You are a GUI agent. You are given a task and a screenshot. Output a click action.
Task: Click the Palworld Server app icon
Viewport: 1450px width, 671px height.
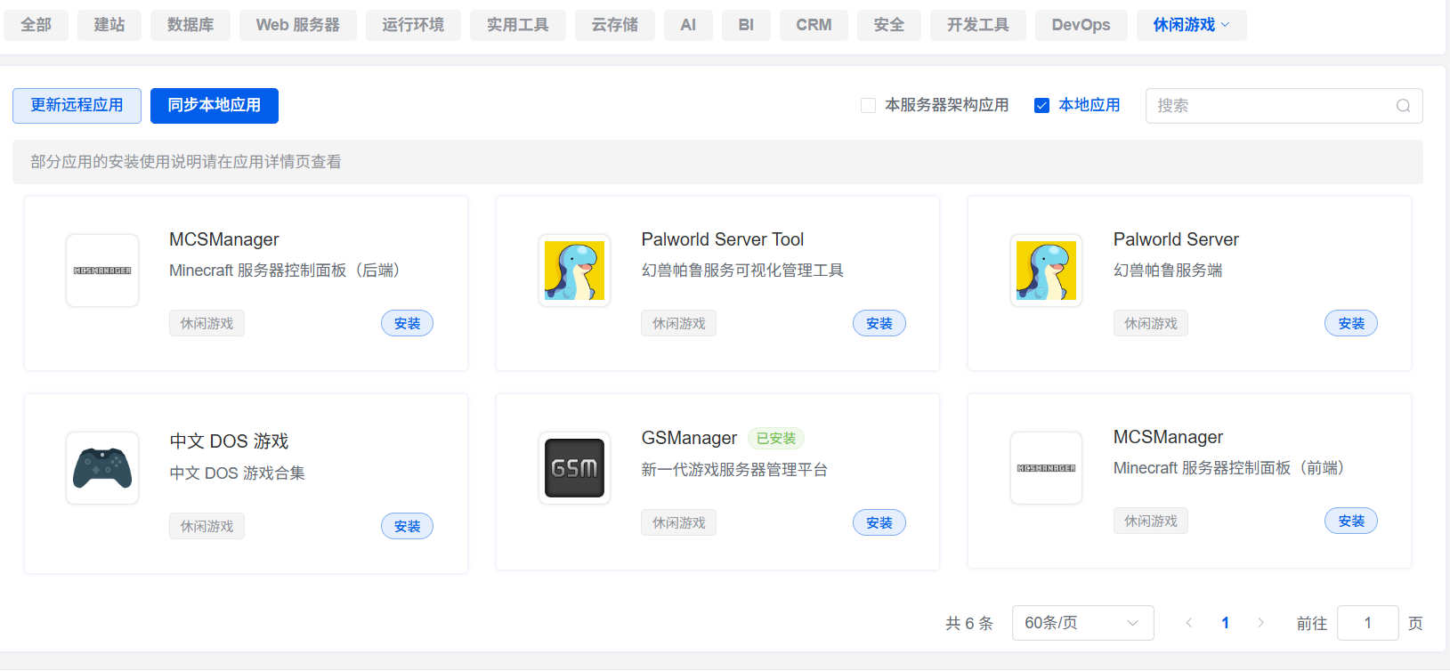(x=1046, y=271)
